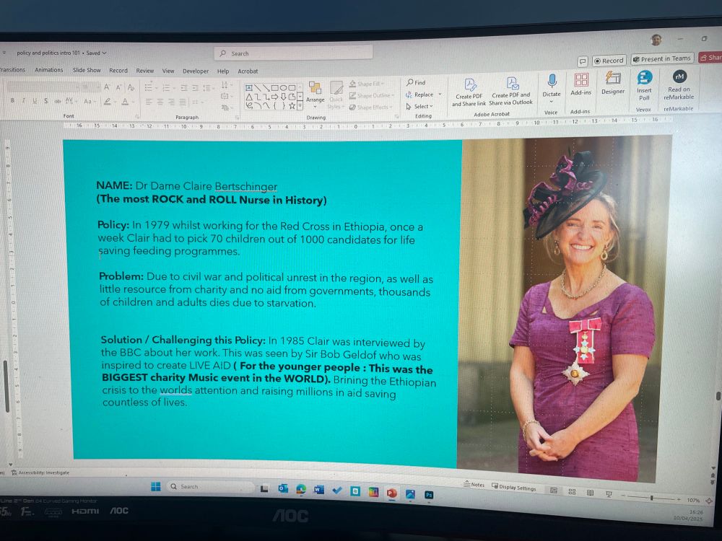Open the Designer pane
Viewport: 722px width, 541px height.
[613, 83]
